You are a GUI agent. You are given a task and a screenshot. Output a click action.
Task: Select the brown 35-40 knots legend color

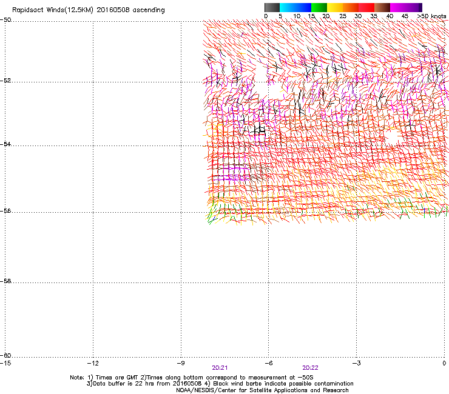(x=382, y=7)
